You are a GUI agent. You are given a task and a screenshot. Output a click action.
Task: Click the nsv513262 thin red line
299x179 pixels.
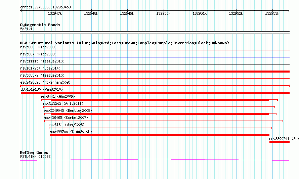point(159,107)
